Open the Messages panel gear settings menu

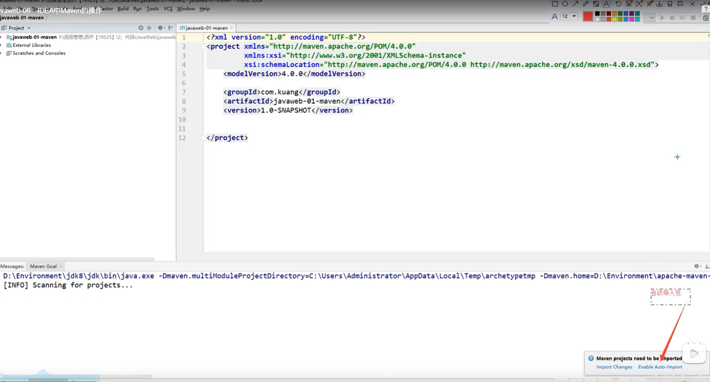(x=697, y=266)
